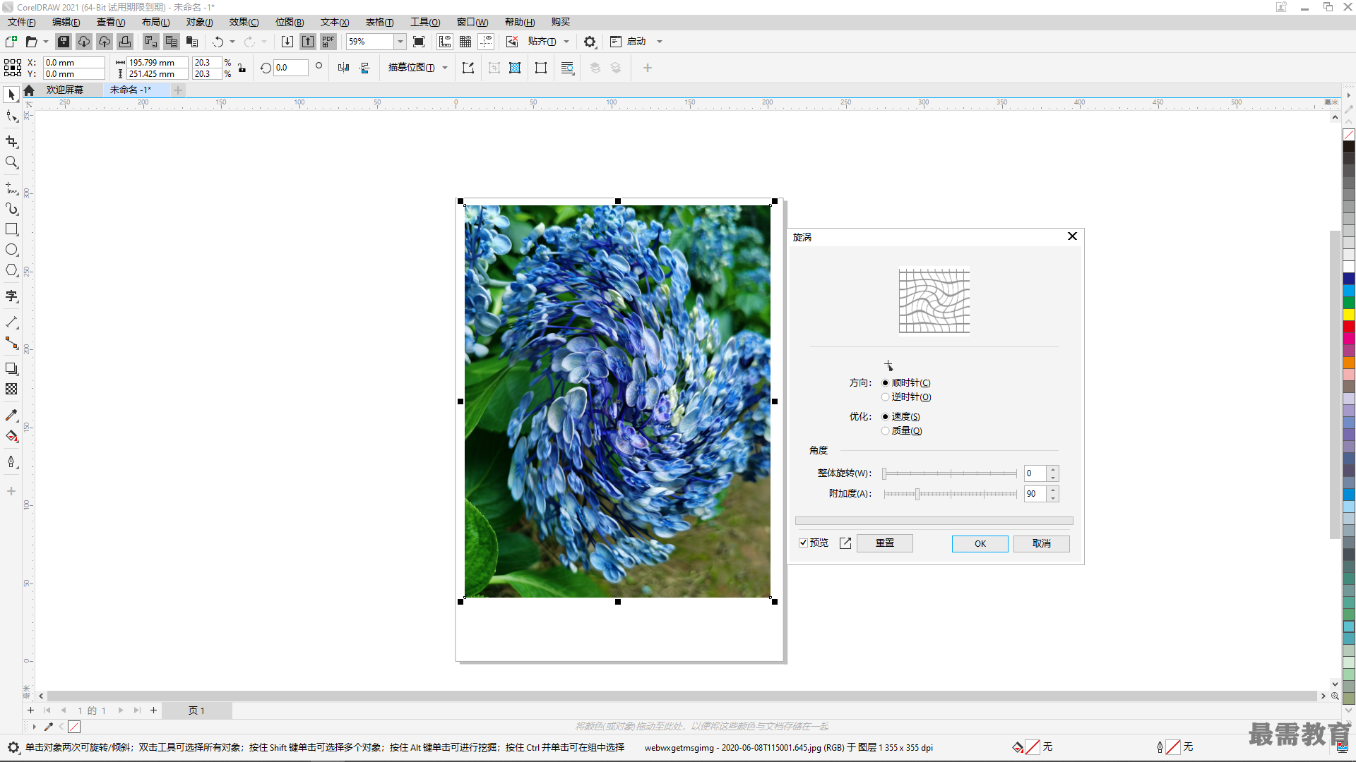Select the Color Eyedropper tool
Image resolution: width=1356 pixels, height=762 pixels.
(11, 415)
